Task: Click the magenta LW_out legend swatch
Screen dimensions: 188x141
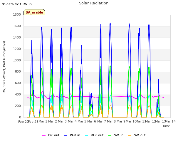Action: point(44,136)
